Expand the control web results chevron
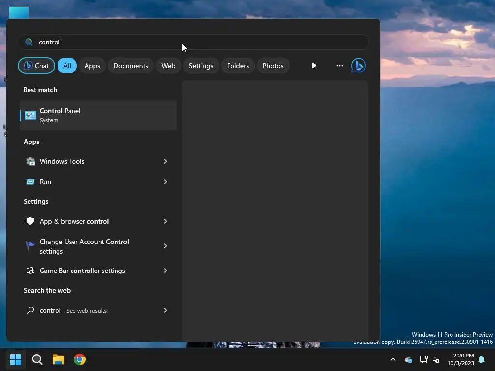This screenshot has height=371, width=495. [165, 310]
